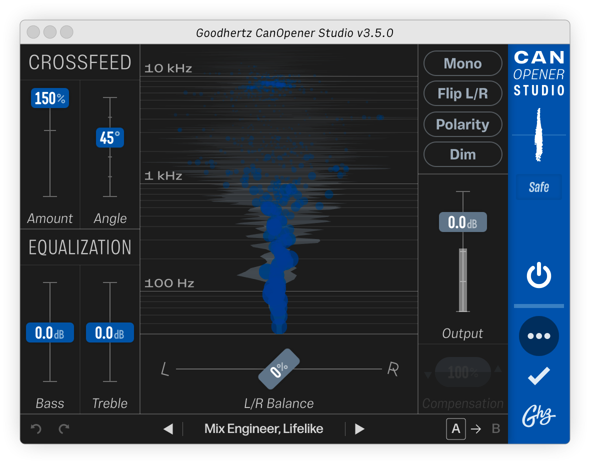Image resolution: width=590 pixels, height=464 pixels.
Task: Click the Bass label
Action: point(49,403)
